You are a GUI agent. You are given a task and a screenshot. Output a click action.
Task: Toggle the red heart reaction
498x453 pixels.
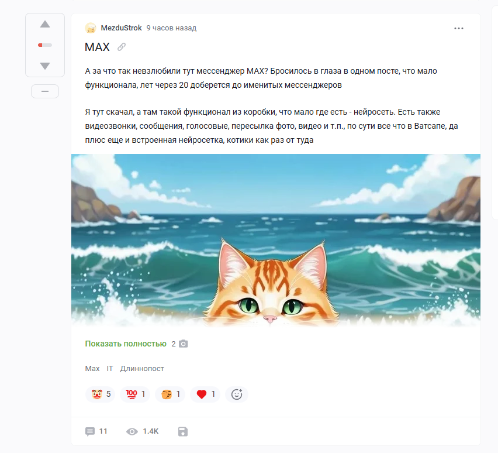tap(205, 394)
